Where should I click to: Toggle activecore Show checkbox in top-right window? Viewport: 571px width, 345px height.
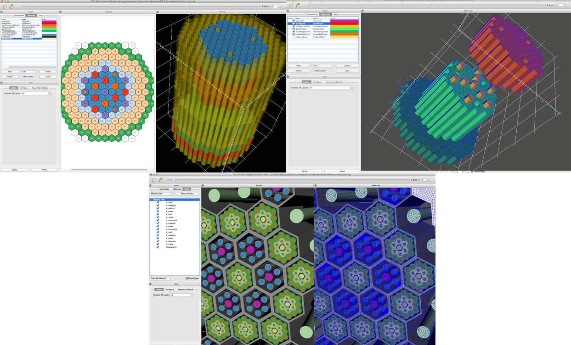tap(294, 23)
